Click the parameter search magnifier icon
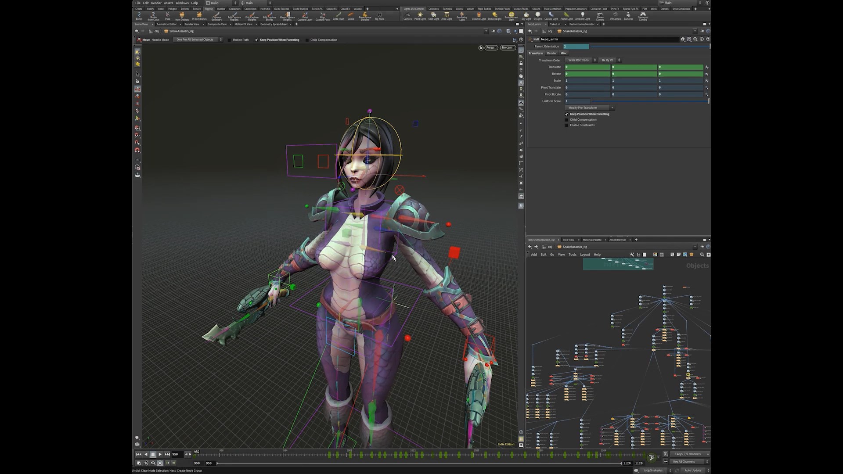843x474 pixels. [695, 39]
